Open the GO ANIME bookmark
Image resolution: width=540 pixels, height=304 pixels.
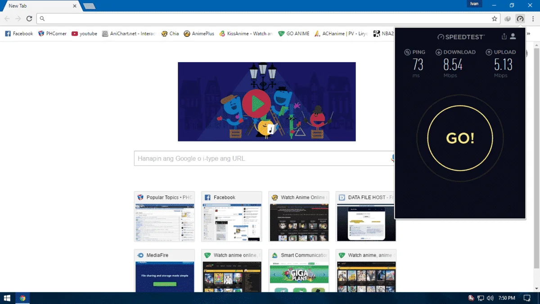(x=294, y=33)
